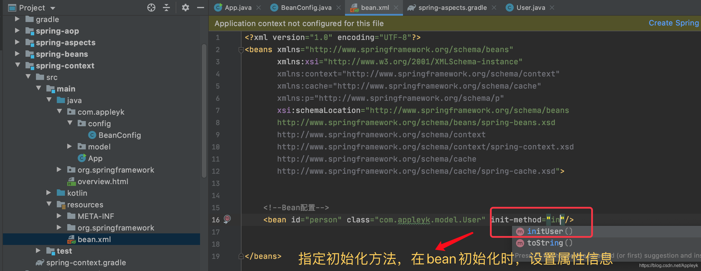Click the Create Spring facet link

[674, 23]
